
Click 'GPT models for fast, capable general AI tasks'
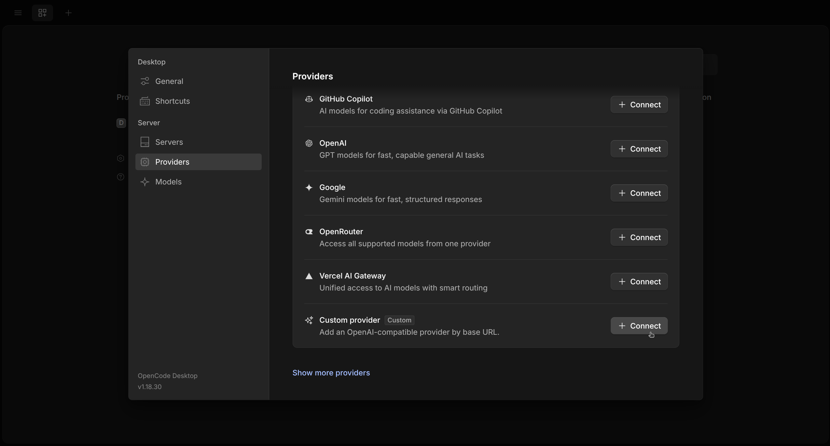[402, 155]
